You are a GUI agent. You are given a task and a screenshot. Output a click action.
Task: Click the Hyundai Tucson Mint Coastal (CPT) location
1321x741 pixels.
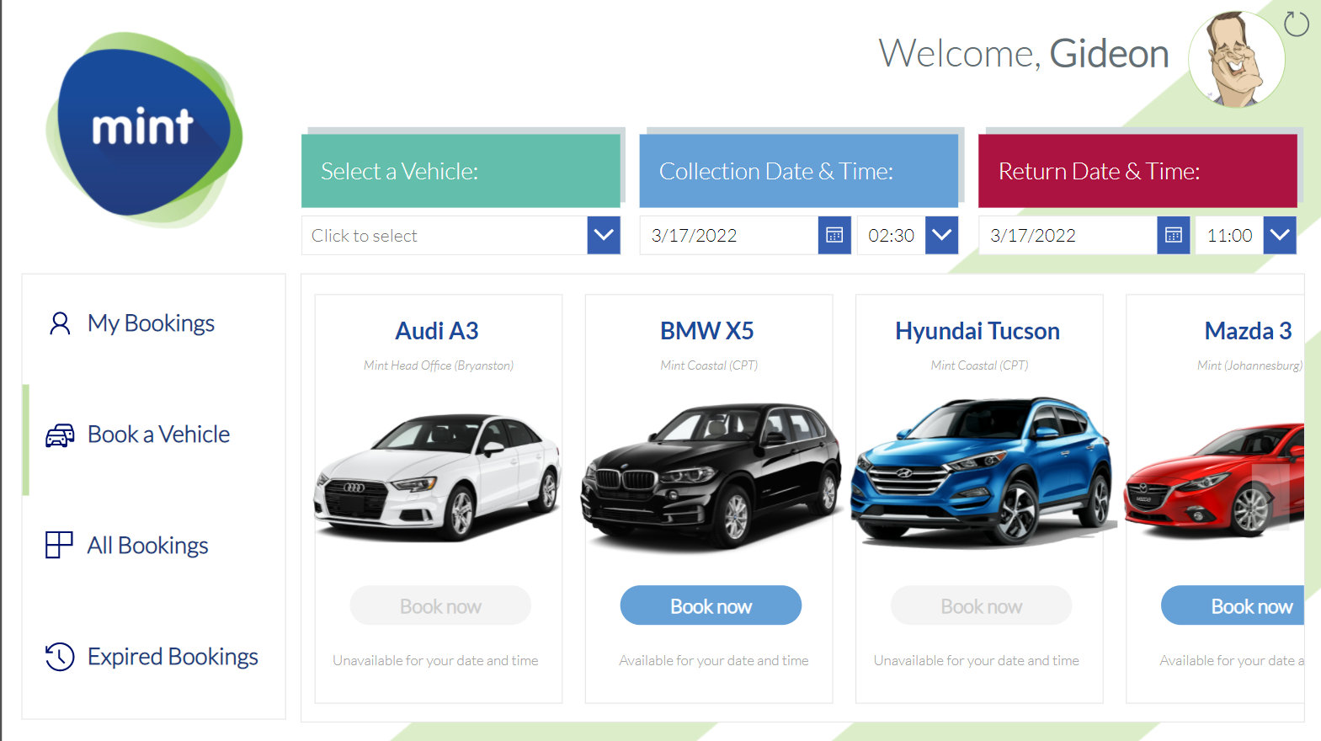(979, 365)
